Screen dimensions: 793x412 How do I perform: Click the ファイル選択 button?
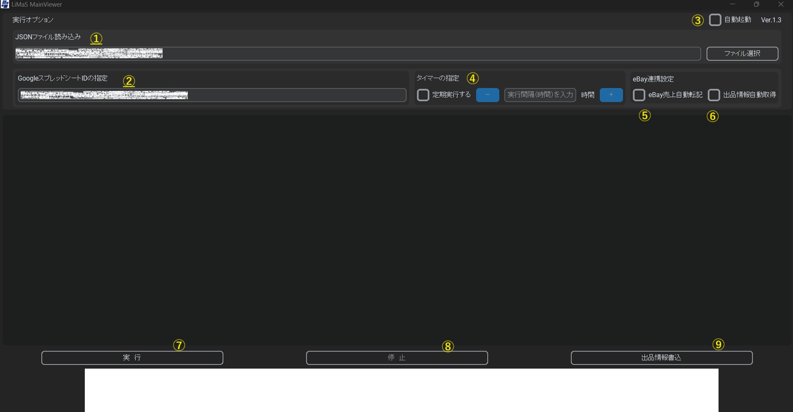(742, 54)
